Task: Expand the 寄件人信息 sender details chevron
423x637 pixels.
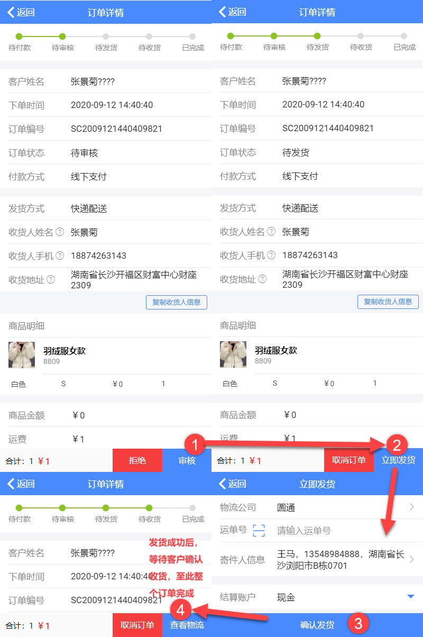Action: (x=412, y=559)
